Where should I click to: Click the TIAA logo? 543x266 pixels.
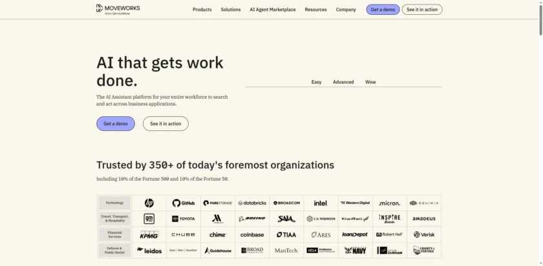tap(287, 234)
